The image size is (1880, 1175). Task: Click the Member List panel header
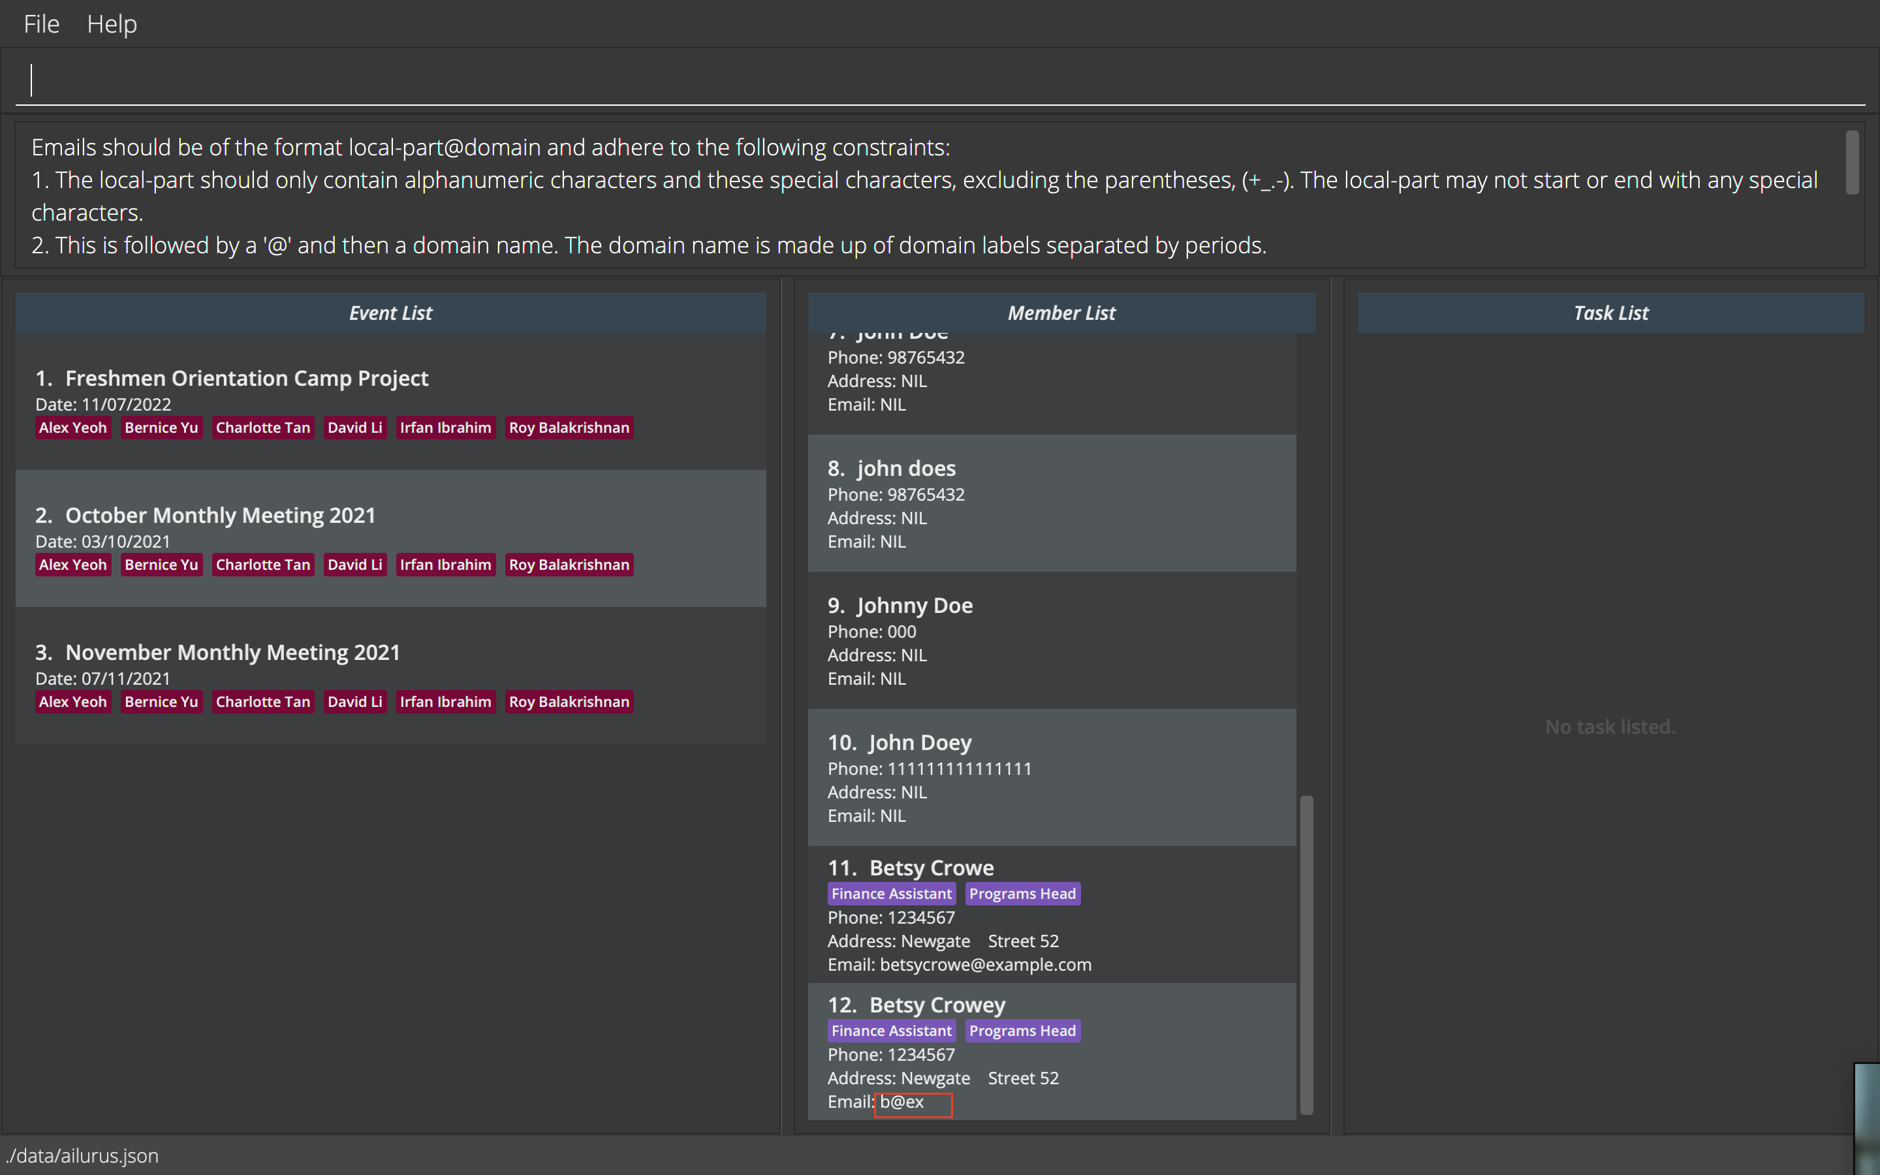pos(1061,313)
